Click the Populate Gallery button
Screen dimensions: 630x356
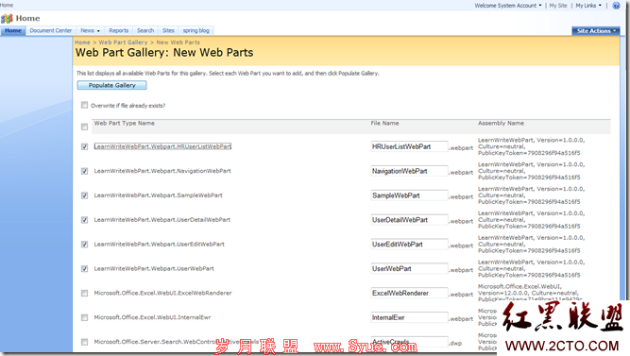coord(111,85)
